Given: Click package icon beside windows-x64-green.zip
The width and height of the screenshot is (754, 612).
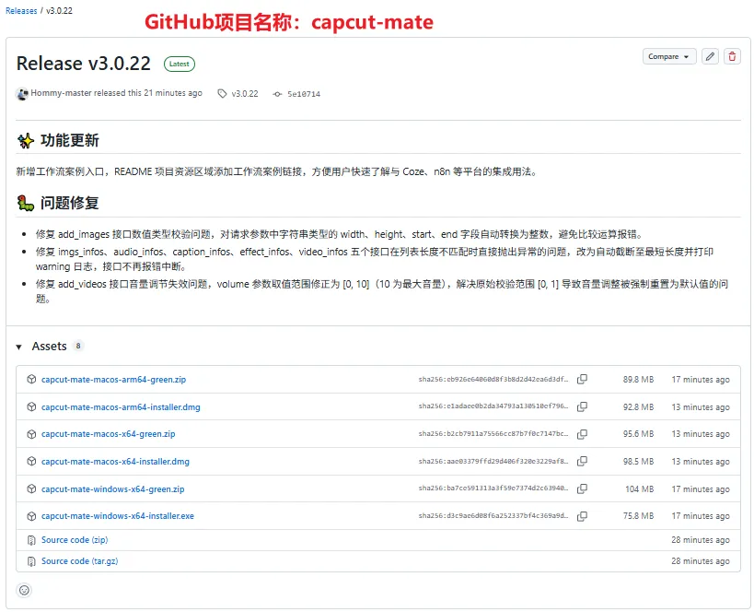Looking at the screenshot, I should pyautogui.click(x=31, y=488).
